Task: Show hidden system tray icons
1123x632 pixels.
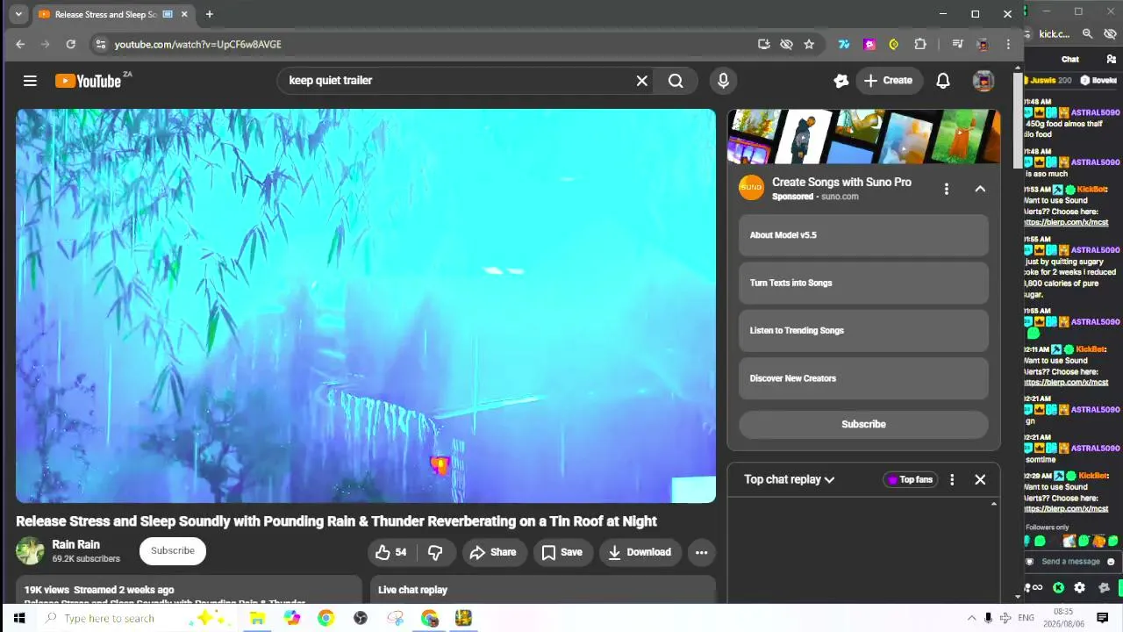Action: coord(971,618)
